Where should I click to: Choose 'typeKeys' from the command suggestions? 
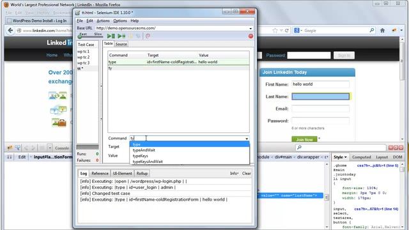tap(189, 156)
